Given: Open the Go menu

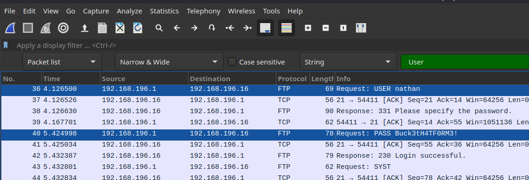Looking at the screenshot, I should (x=71, y=11).
